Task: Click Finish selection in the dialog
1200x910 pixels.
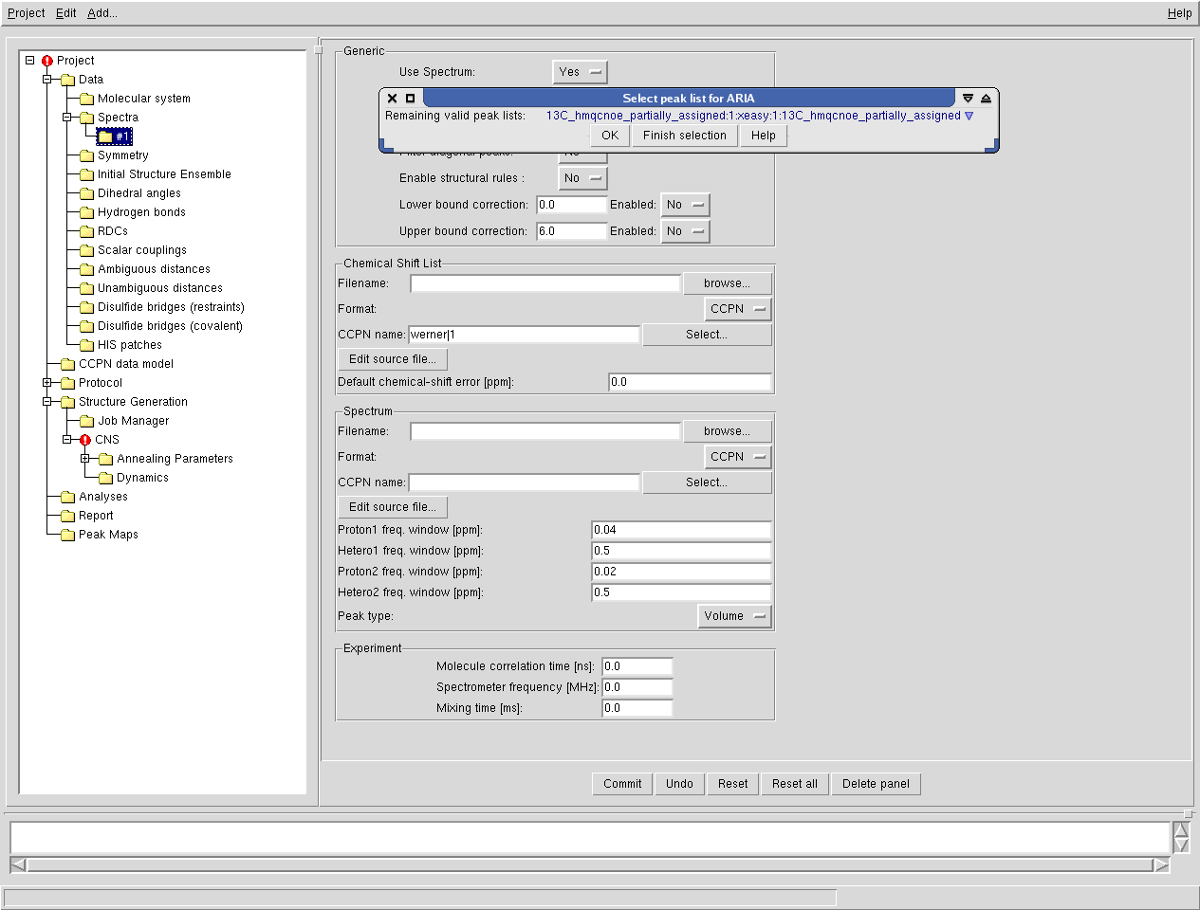Action: point(684,136)
